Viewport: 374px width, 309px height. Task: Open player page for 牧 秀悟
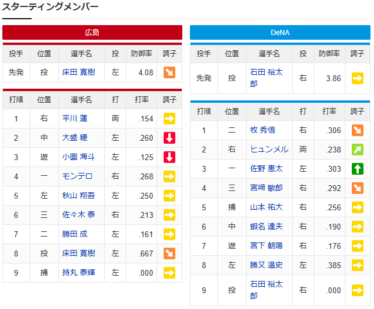(262, 130)
